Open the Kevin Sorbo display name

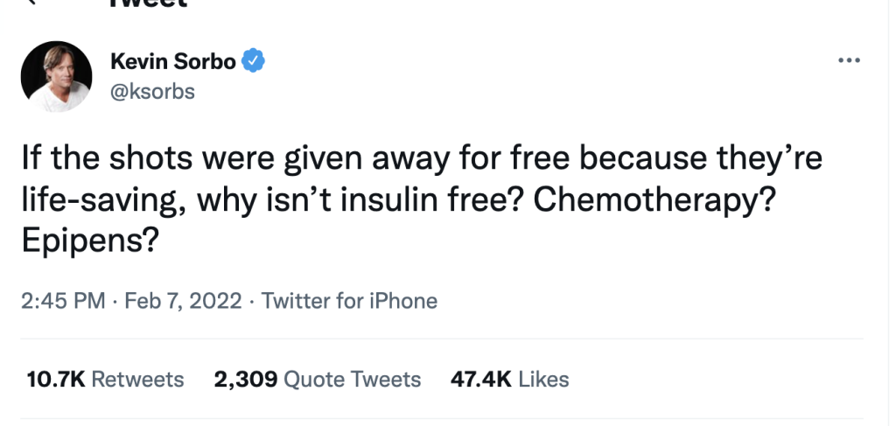[173, 61]
